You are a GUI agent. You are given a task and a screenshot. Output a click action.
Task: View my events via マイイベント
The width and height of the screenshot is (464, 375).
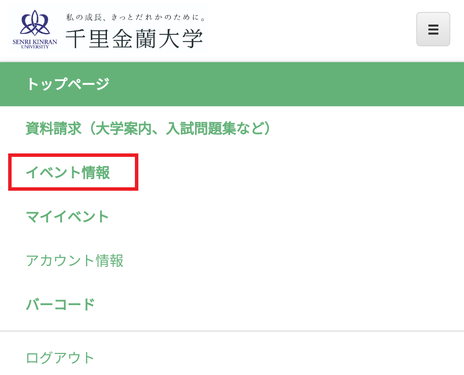pos(67,216)
